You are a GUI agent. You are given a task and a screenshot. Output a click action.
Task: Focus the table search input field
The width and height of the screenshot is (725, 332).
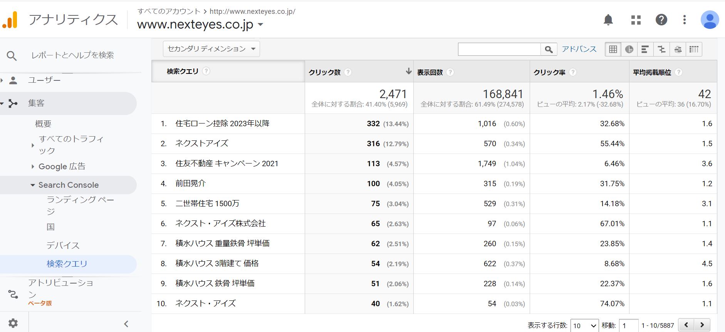(x=499, y=49)
